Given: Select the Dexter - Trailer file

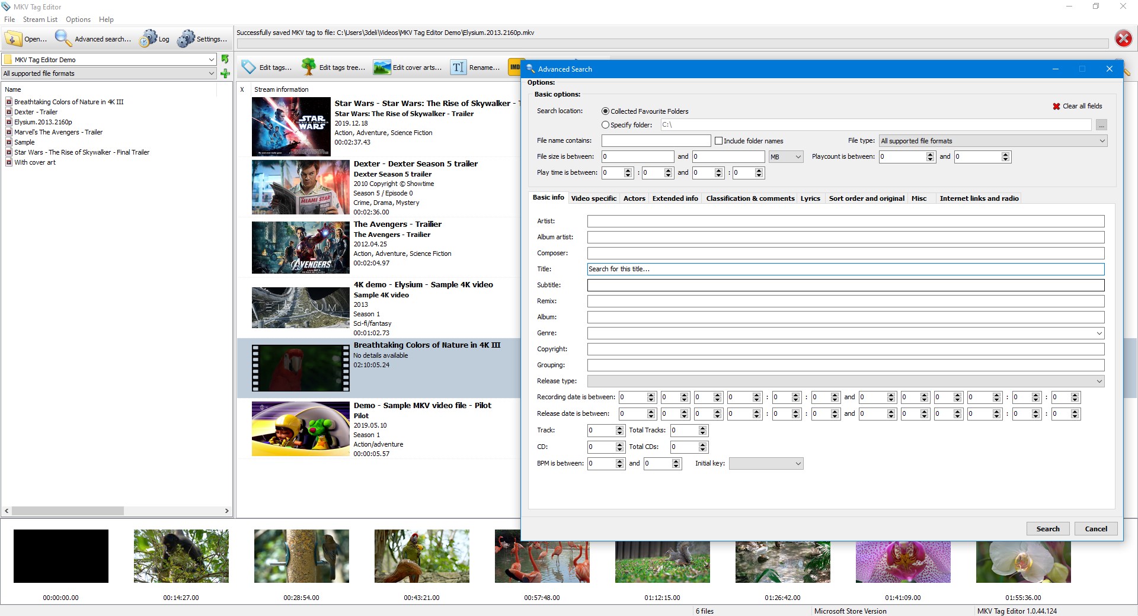Looking at the screenshot, I should click(x=36, y=112).
